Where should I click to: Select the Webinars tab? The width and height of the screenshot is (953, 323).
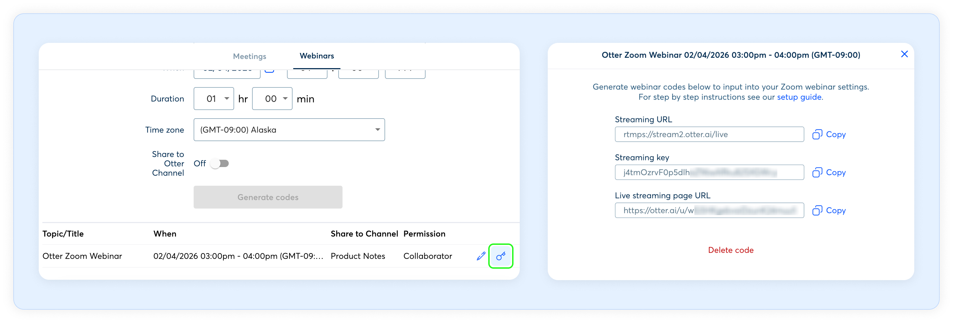[316, 56]
